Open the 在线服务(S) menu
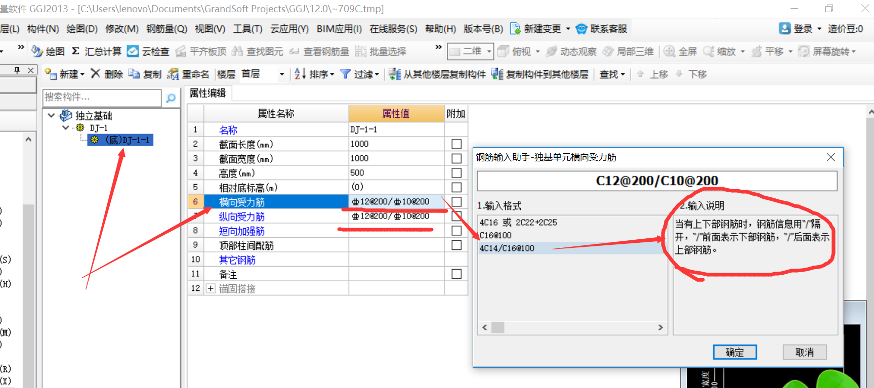Image resolution: width=874 pixels, height=388 pixels. point(393,29)
